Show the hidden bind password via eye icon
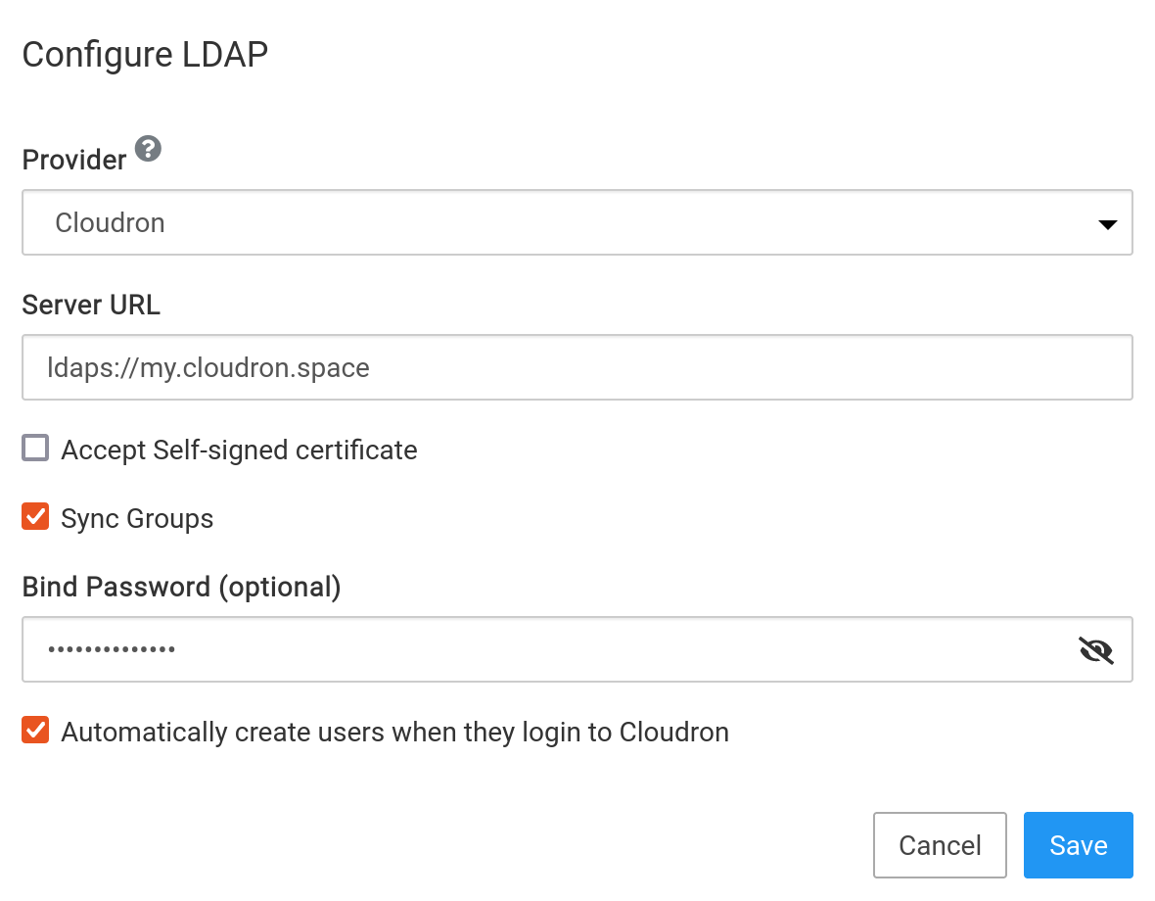The image size is (1155, 901). pos(1095,649)
